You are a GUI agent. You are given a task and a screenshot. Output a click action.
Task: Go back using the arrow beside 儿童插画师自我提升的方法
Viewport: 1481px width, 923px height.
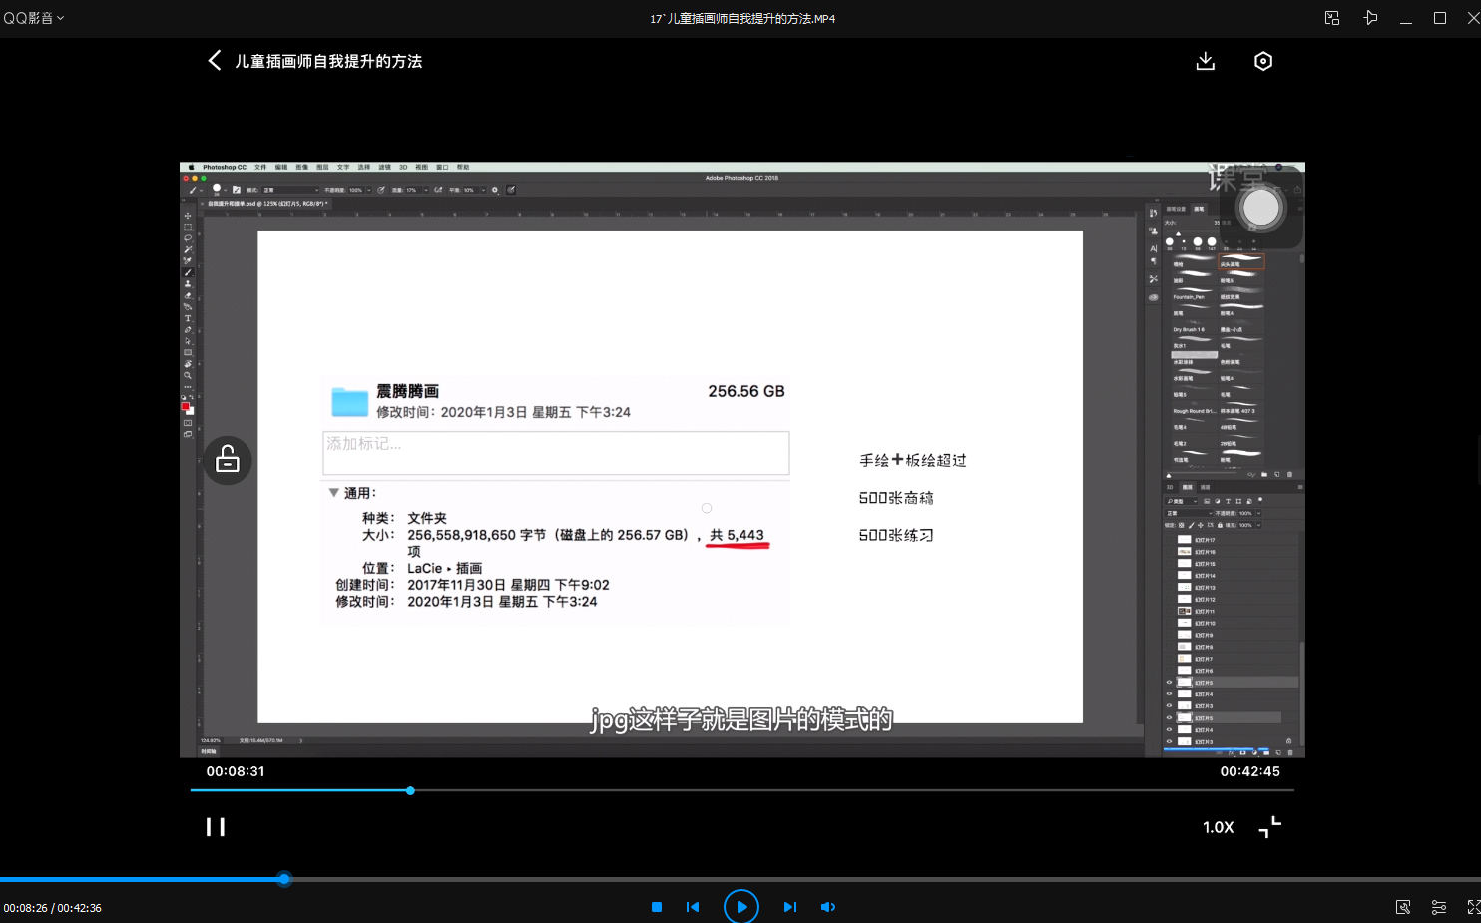tap(214, 61)
